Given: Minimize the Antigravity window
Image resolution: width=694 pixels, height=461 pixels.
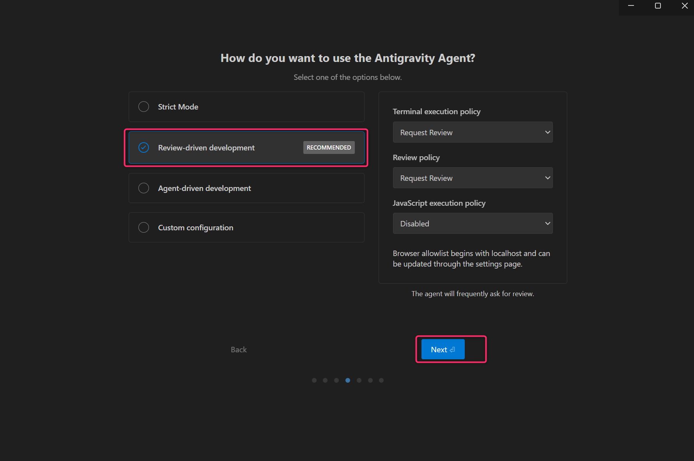Looking at the screenshot, I should [x=631, y=6].
